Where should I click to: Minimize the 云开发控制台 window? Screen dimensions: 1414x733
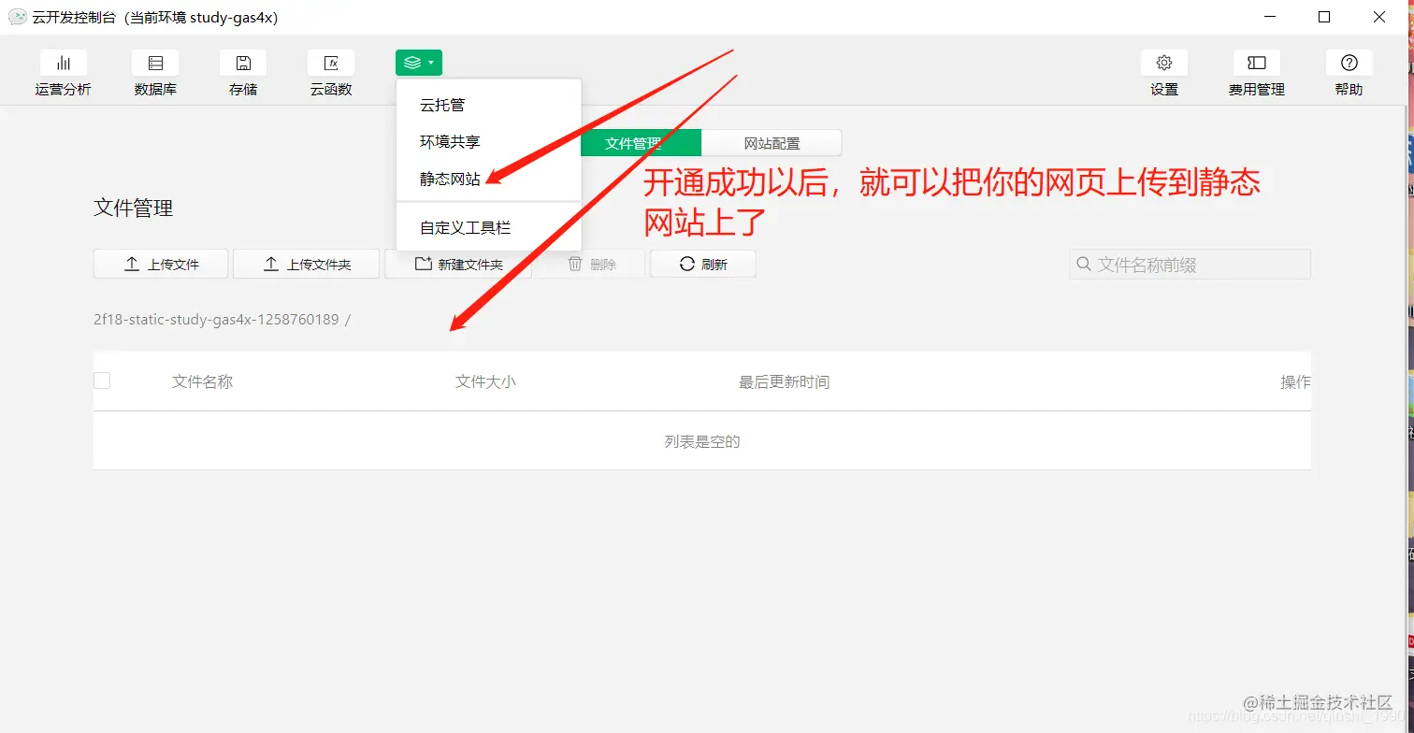pos(1269,17)
